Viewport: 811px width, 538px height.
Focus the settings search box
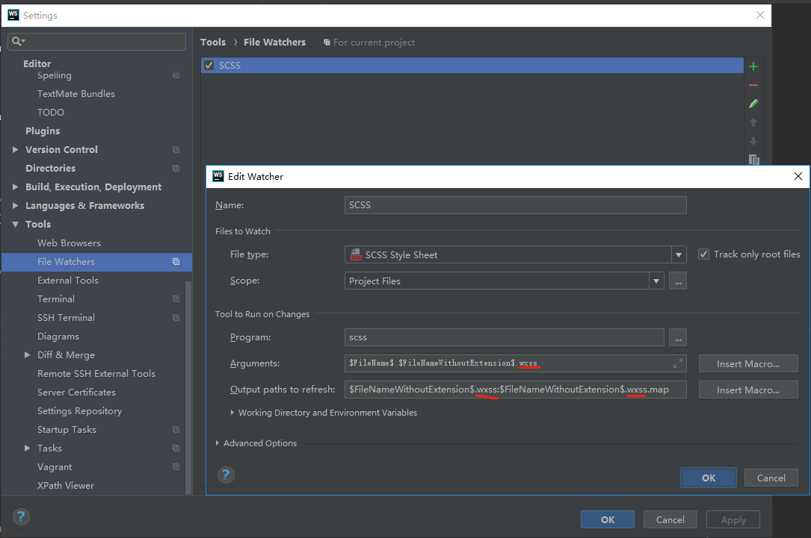96,41
